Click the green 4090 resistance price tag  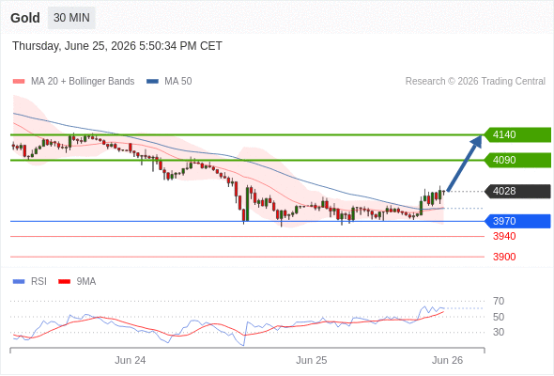pyautogui.click(x=517, y=160)
